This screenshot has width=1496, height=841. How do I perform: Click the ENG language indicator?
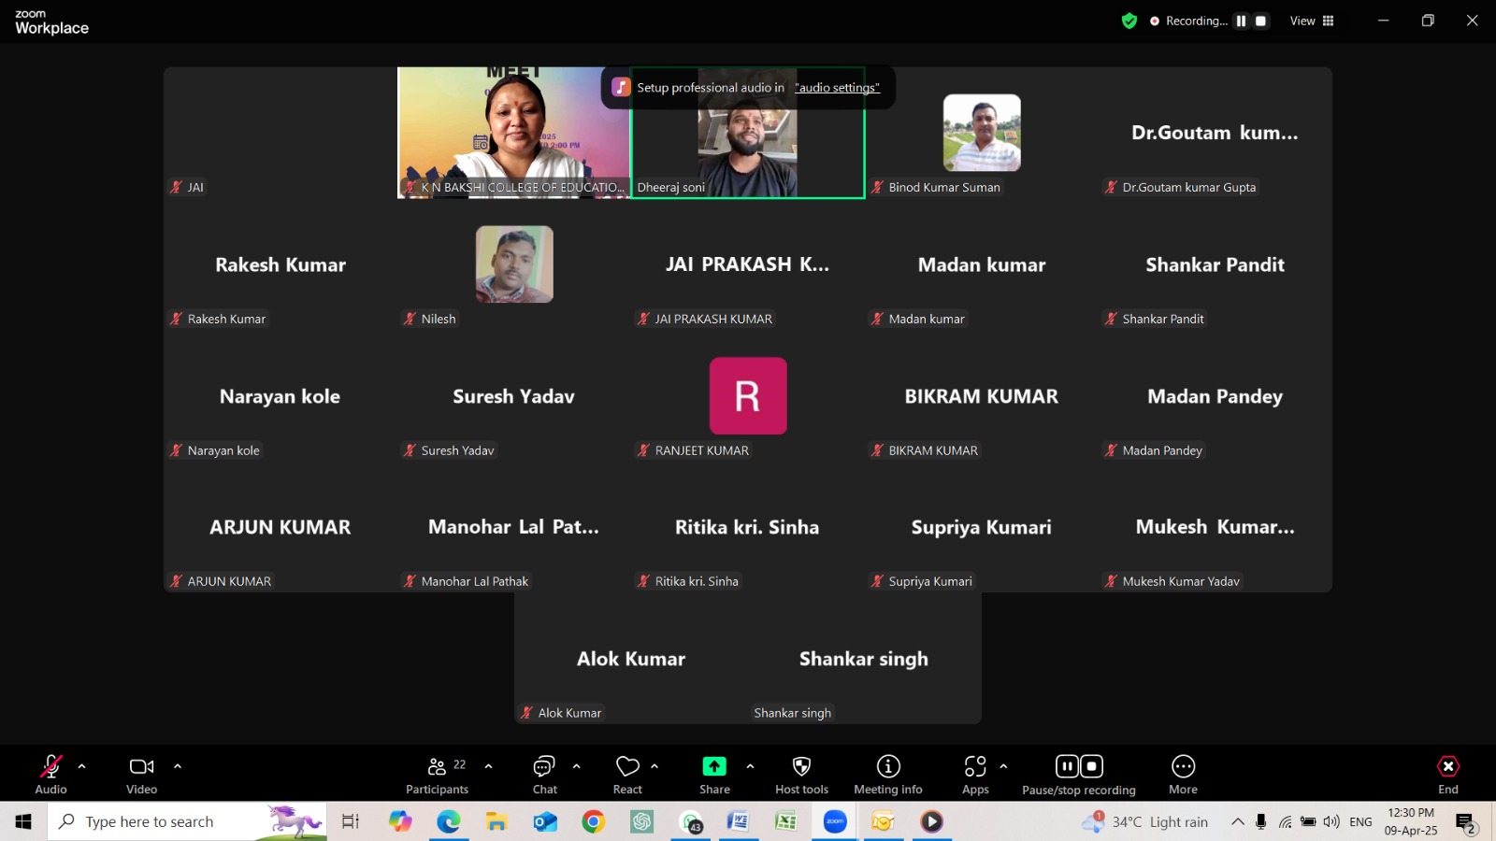point(1361,821)
